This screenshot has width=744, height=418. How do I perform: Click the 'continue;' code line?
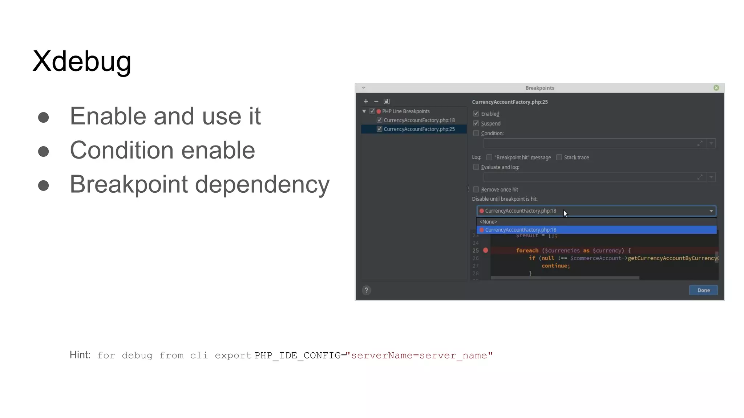click(555, 266)
